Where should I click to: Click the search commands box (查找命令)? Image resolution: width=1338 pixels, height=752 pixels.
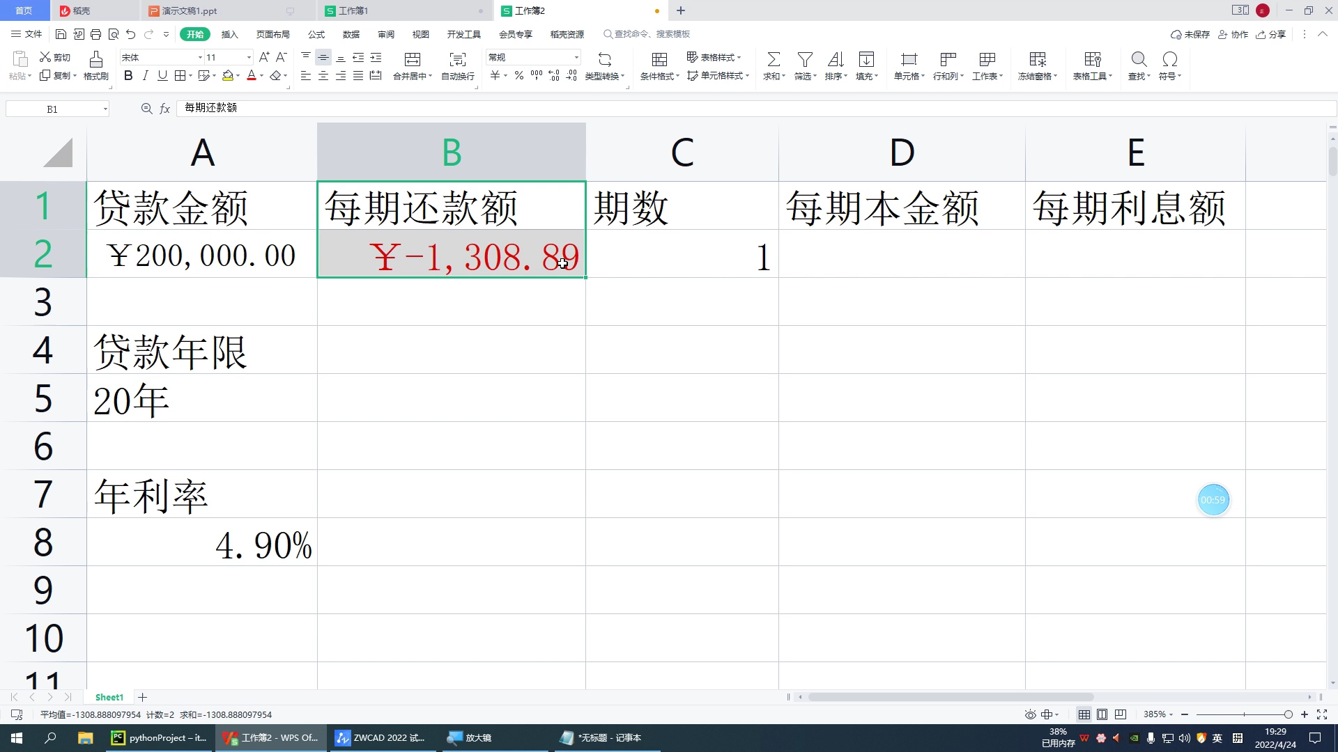pos(647,34)
